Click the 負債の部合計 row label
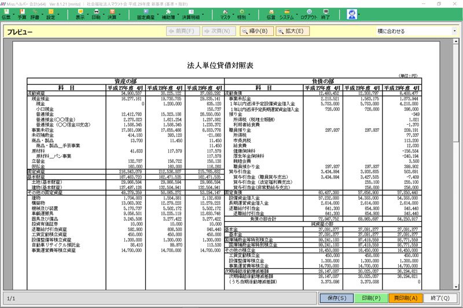This screenshot has width=463, height=308. pos(263,218)
